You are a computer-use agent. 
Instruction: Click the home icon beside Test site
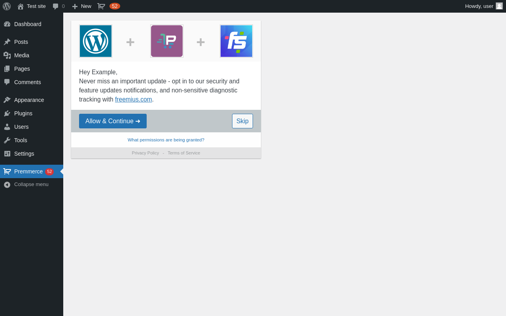(21, 6)
